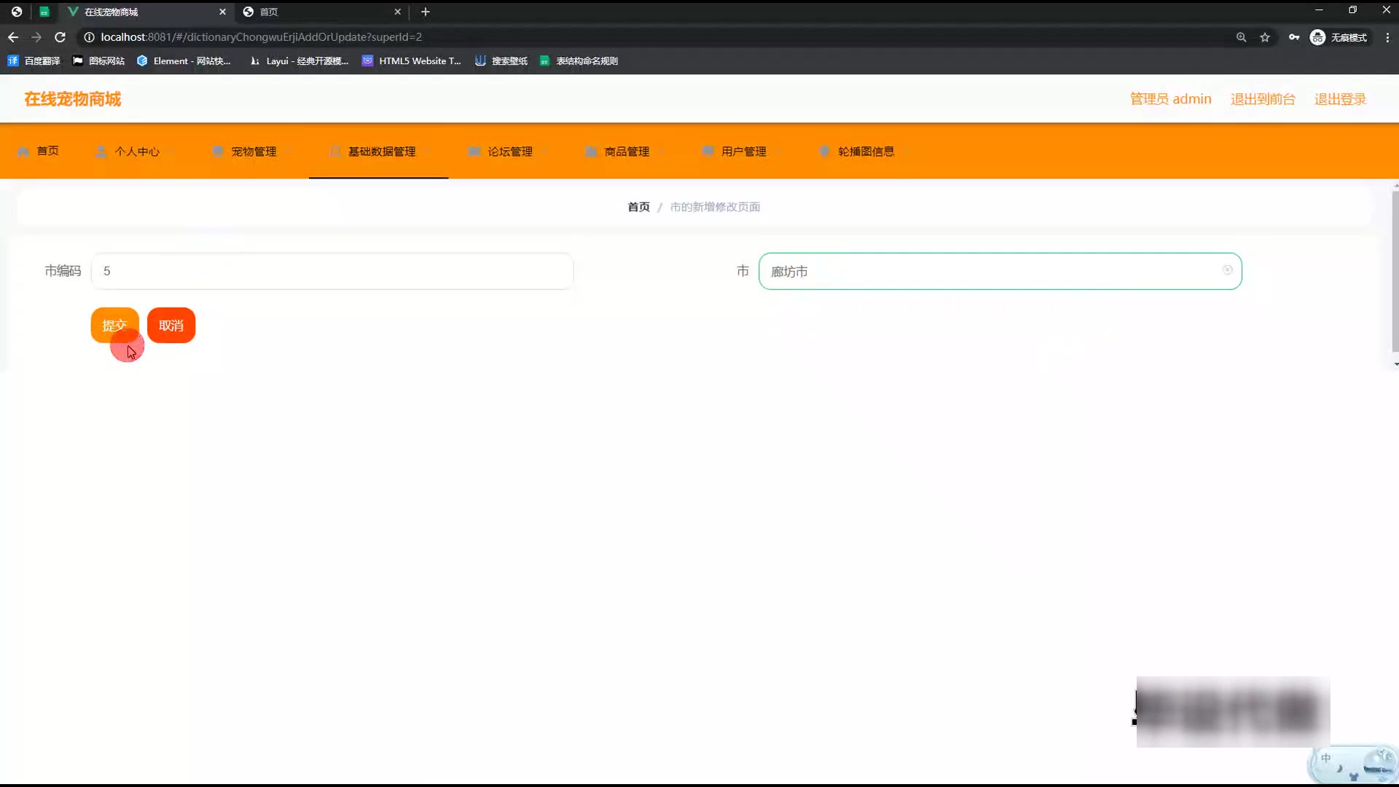
Task: Click the icon beside 宠物管理
Action: coord(218,152)
